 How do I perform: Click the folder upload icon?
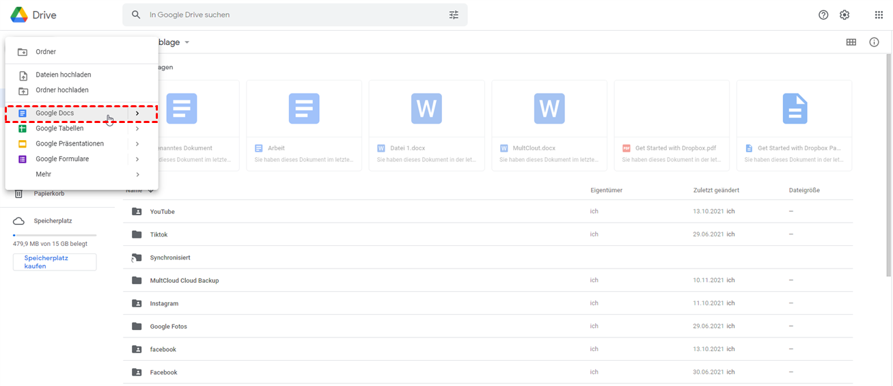(x=23, y=90)
